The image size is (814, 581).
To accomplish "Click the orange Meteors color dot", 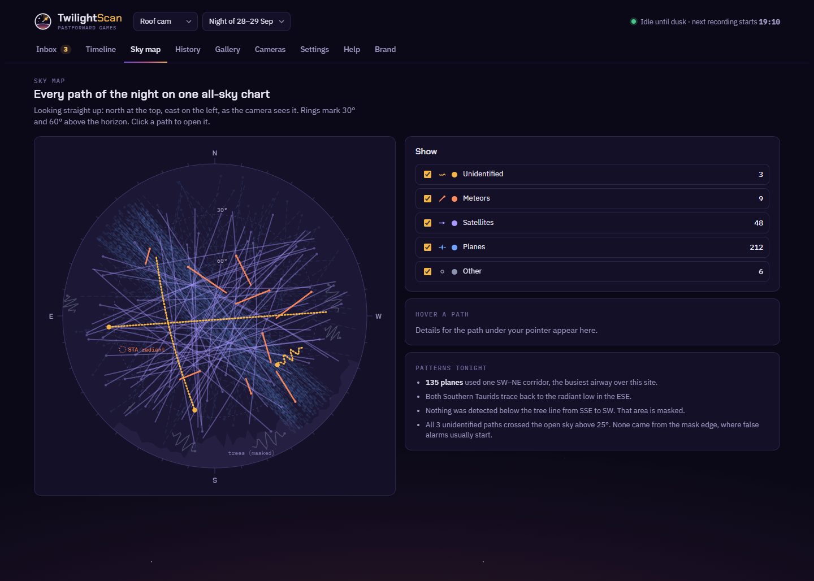I will (x=454, y=199).
